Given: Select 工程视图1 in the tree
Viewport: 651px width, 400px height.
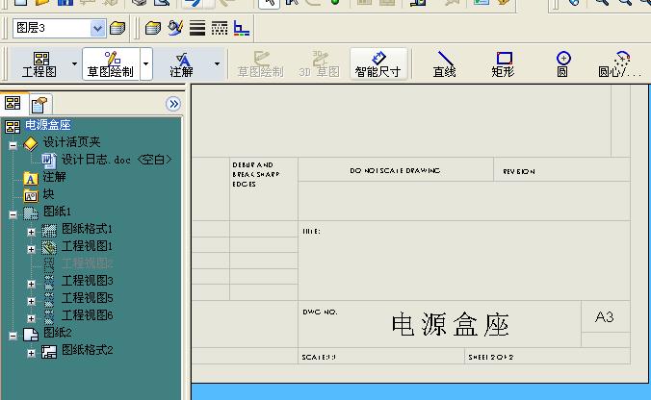Looking at the screenshot, I should 87,246.
